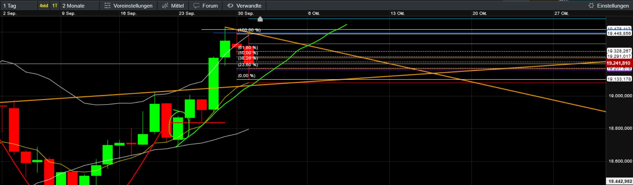Click the 18.600,000 axis price label
The height and width of the screenshot is (185, 633).
pyautogui.click(x=620, y=161)
